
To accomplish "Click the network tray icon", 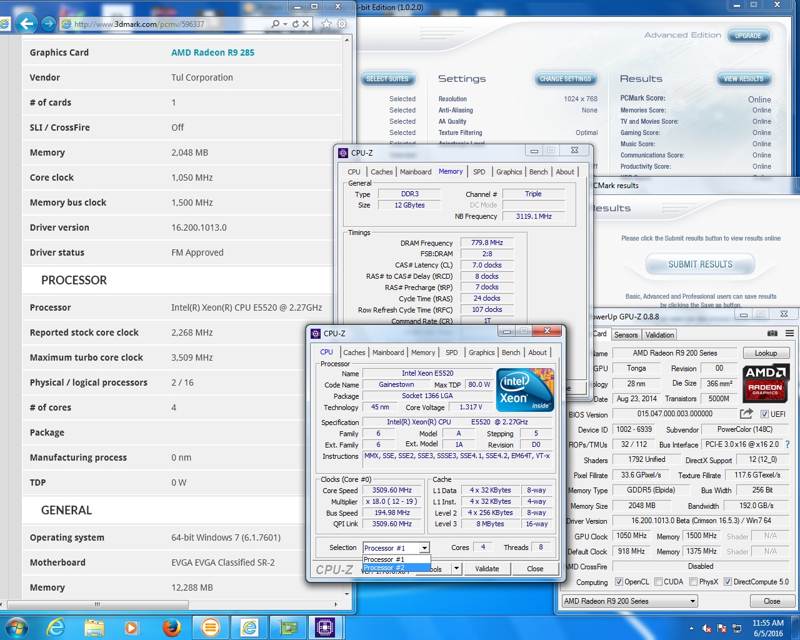I will coord(737,628).
